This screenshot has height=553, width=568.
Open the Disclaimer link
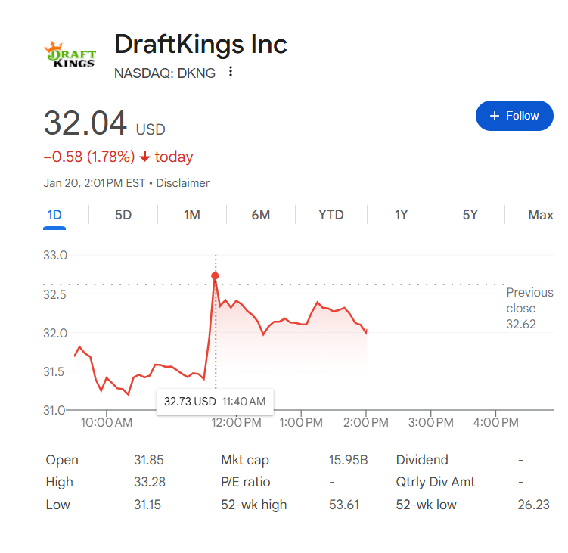point(182,183)
